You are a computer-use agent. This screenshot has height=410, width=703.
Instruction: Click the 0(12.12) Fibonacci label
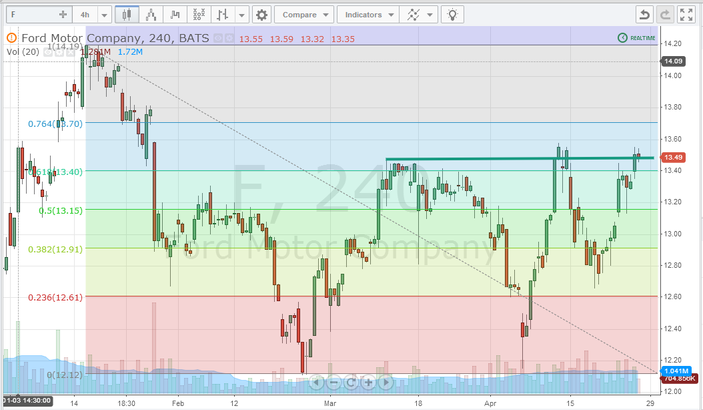tap(65, 375)
